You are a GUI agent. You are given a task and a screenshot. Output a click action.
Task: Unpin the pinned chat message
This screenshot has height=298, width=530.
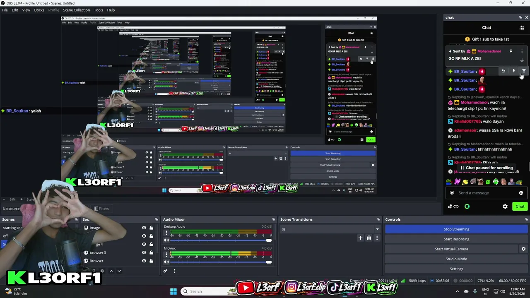(511, 51)
